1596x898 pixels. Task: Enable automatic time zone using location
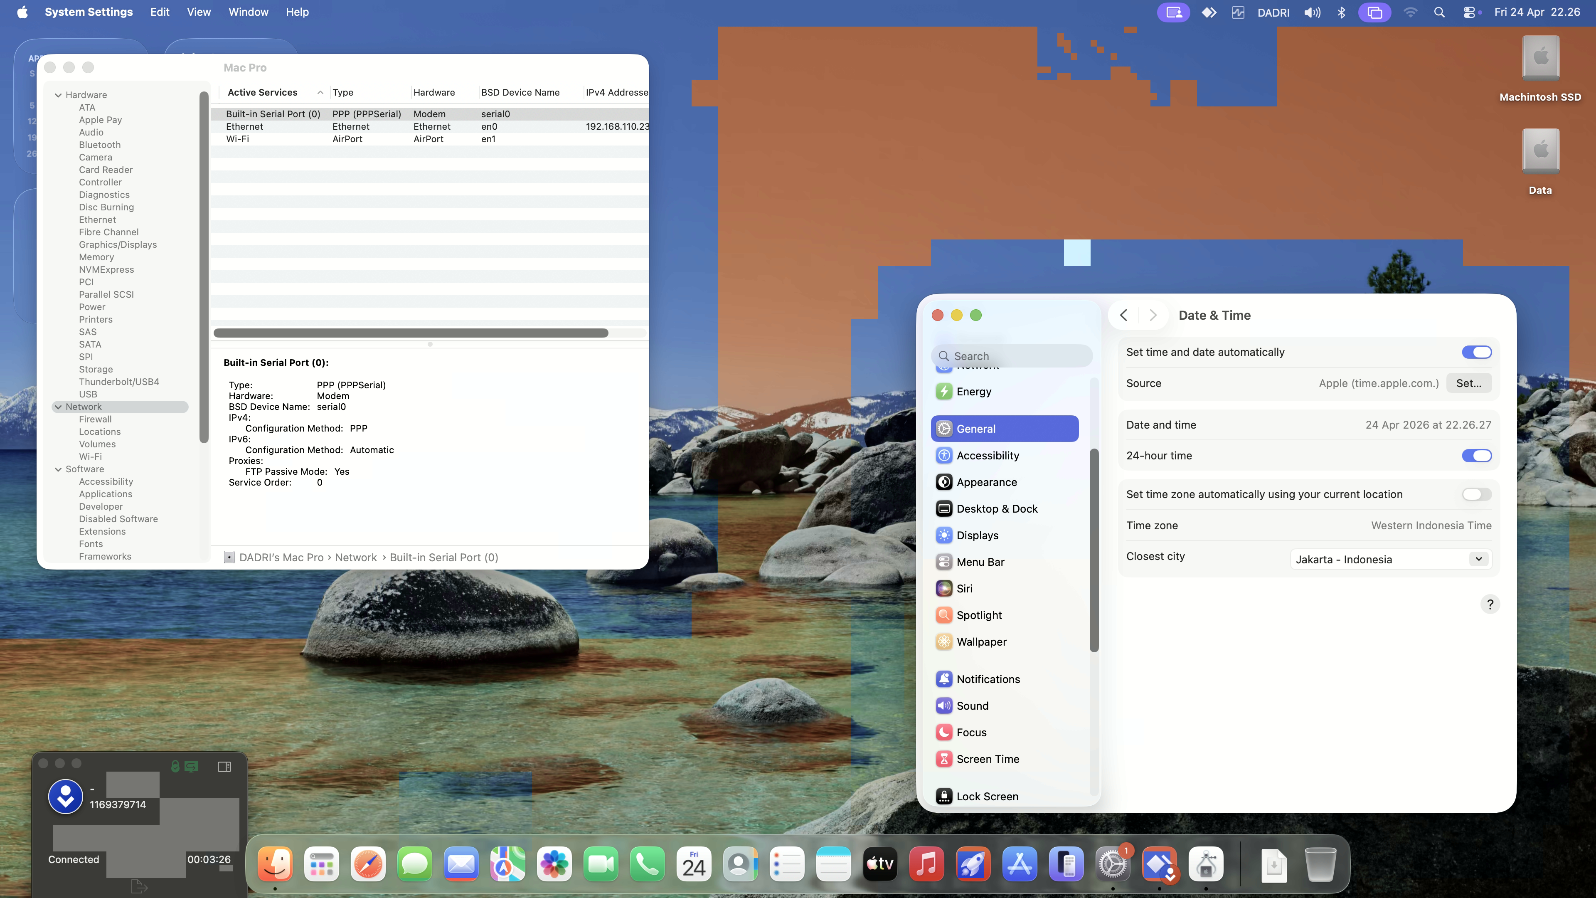(x=1477, y=495)
